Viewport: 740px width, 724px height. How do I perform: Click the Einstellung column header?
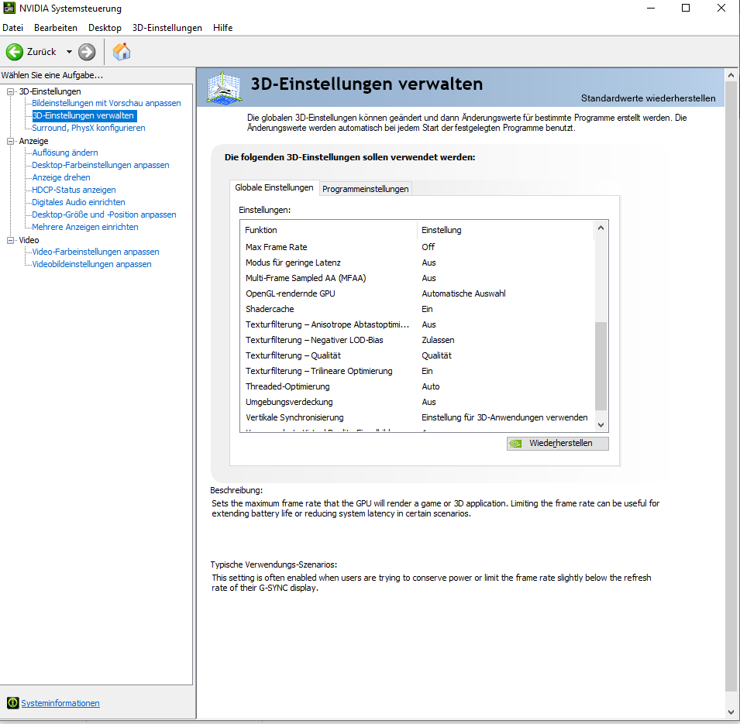click(505, 230)
